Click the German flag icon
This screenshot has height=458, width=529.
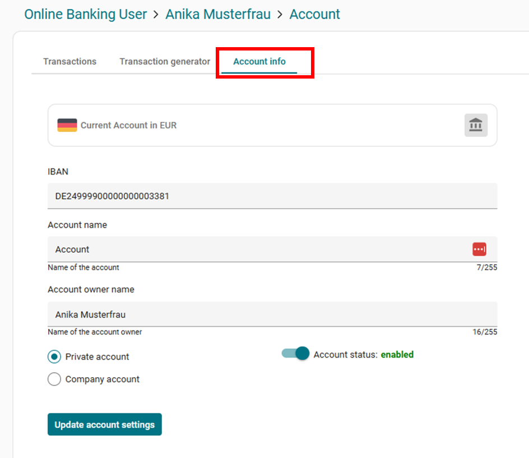tap(67, 125)
